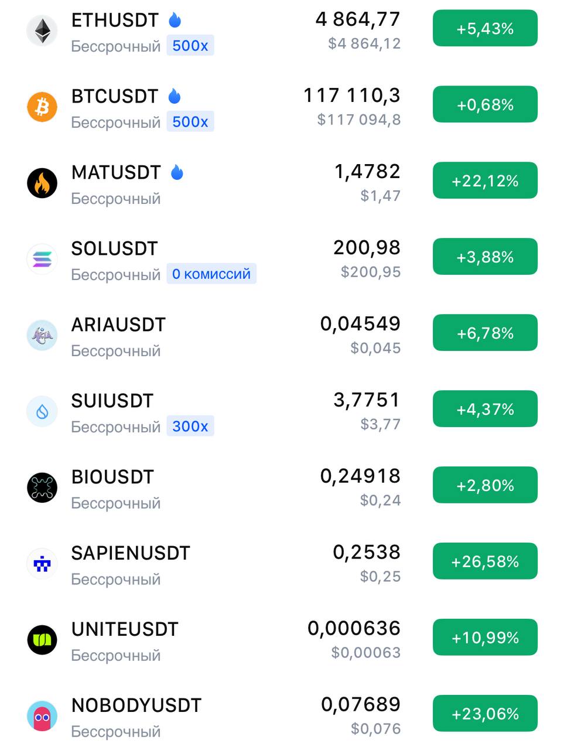The image size is (564, 750).
Task: Click the +5,43% change button
Action: (485, 28)
